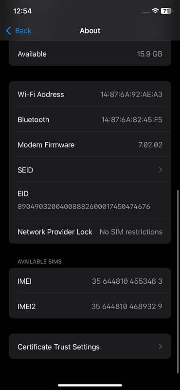Tap the battery level indicator
Image resolution: width=180 pixels, height=390 pixels.
[x=166, y=11]
